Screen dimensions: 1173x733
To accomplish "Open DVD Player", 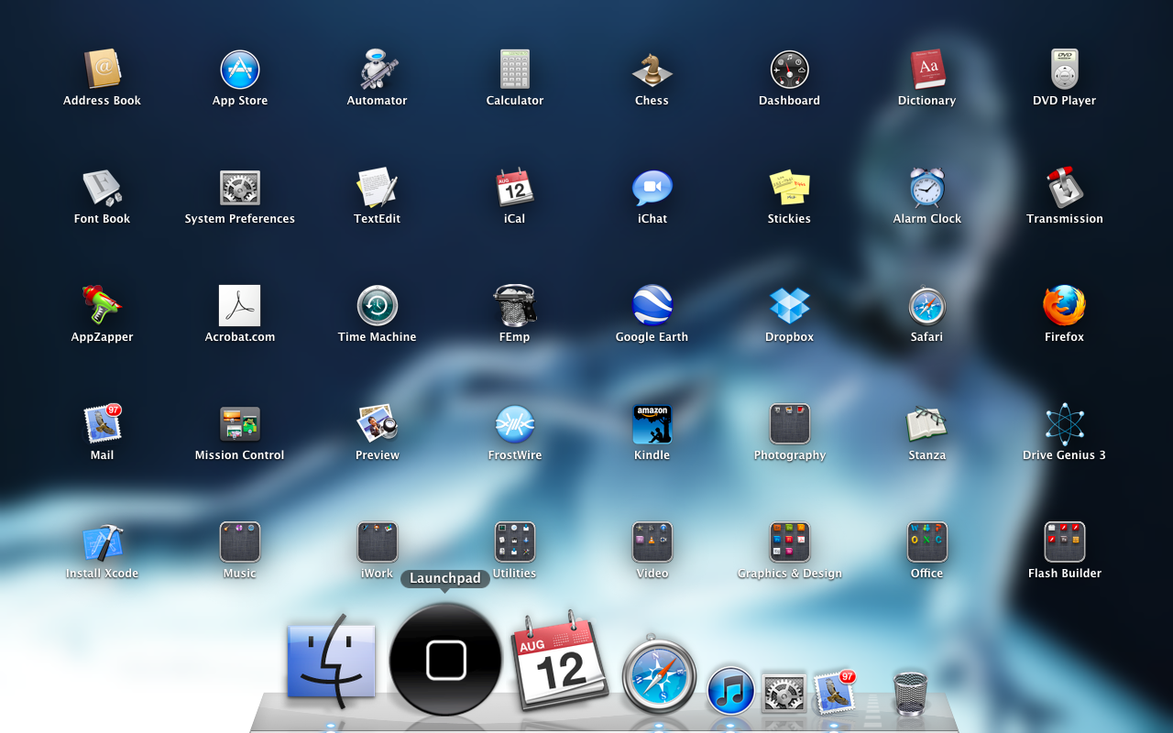I will (x=1065, y=70).
